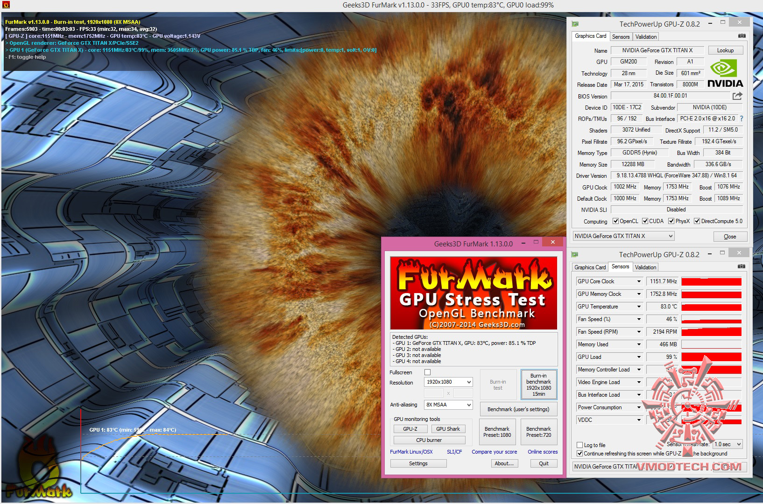Open the GPU selector dropdown in Graphics Card window
The width and height of the screenshot is (763, 504).
tap(624, 236)
